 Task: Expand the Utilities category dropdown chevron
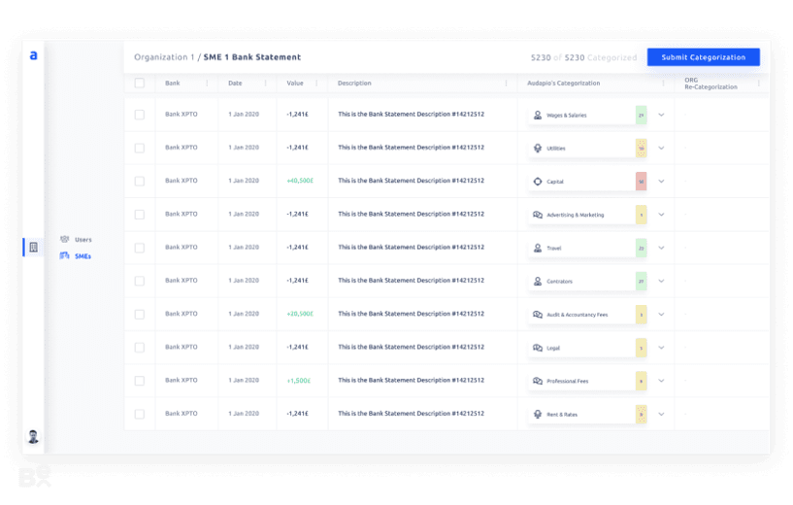click(x=661, y=149)
